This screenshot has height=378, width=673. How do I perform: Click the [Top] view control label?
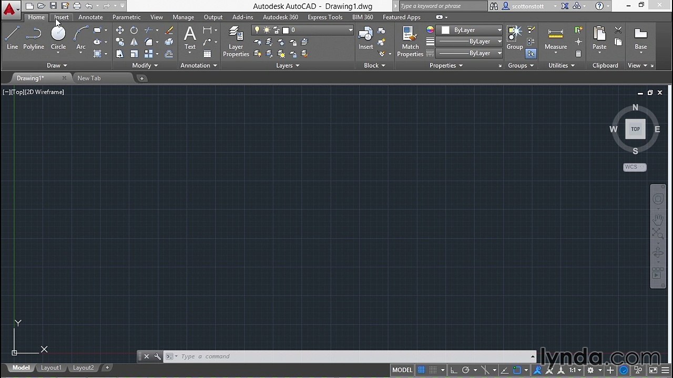tap(17, 92)
